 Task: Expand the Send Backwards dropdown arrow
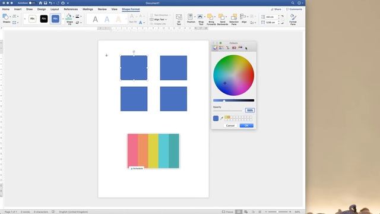click(226, 17)
